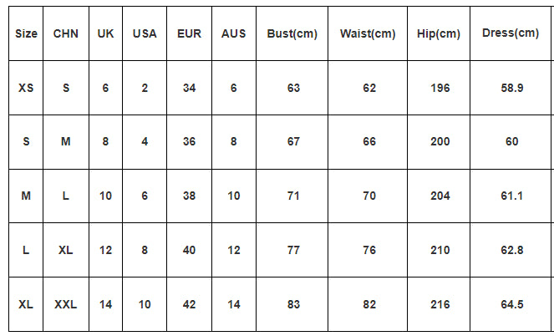554x336 pixels.
Task: Click waist measurement 82
Action: click(368, 304)
